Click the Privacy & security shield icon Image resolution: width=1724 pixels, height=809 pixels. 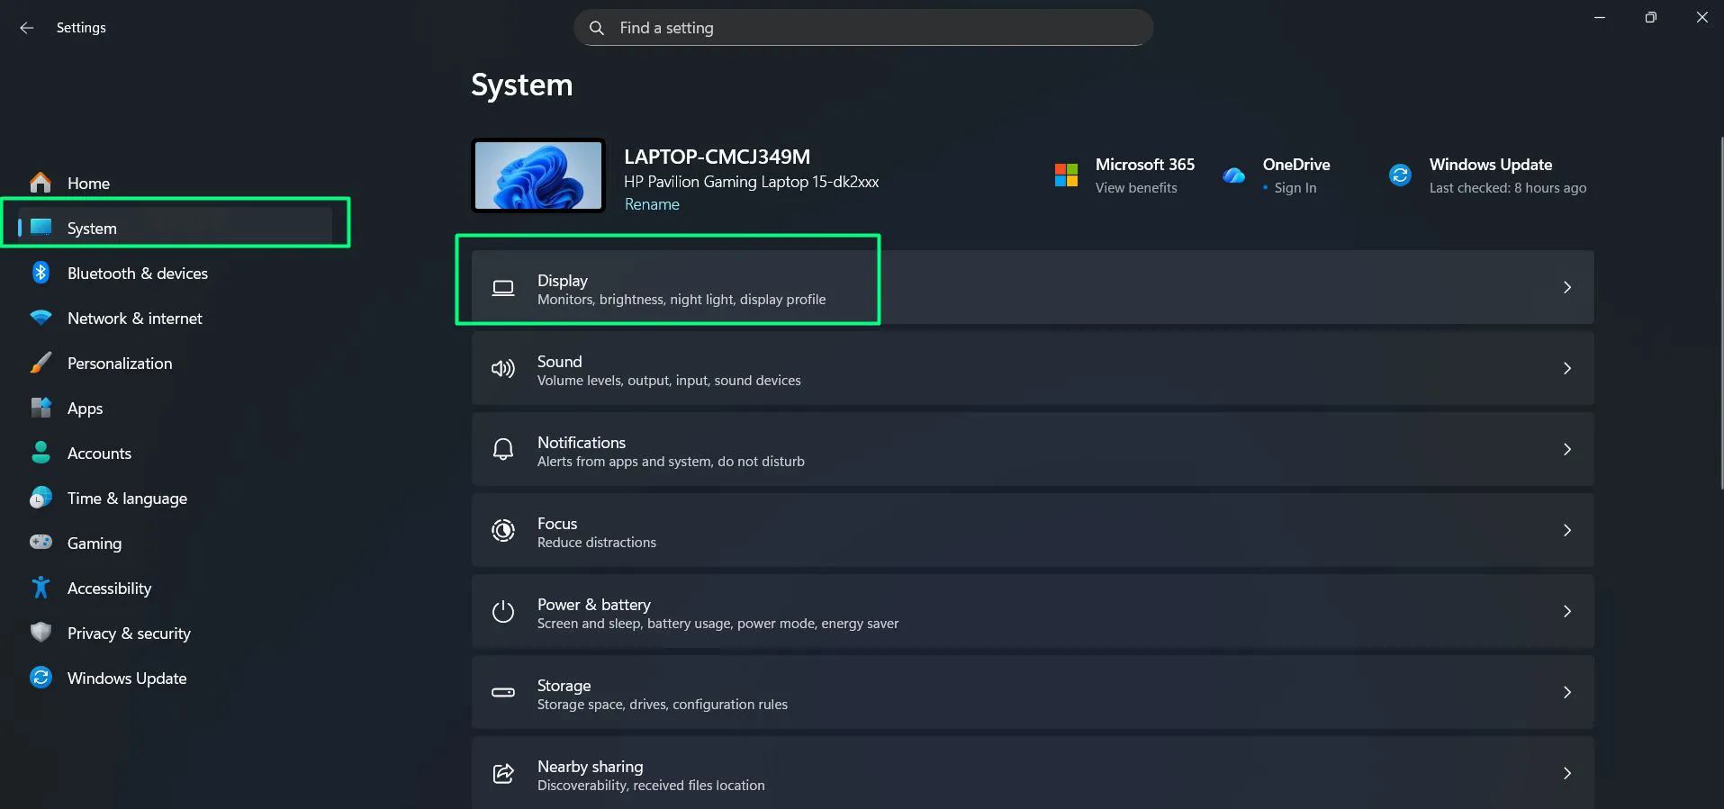click(x=41, y=633)
